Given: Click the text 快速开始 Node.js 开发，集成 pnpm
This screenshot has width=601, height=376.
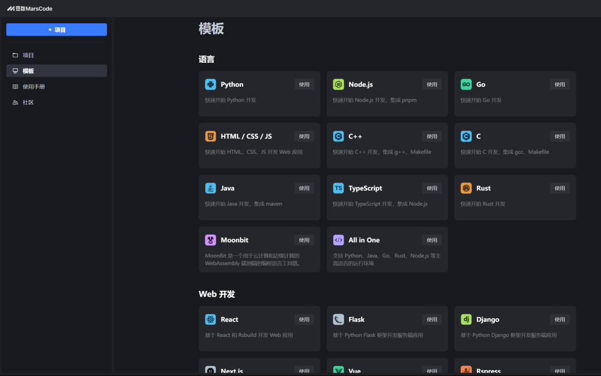Looking at the screenshot, I should pos(375,100).
